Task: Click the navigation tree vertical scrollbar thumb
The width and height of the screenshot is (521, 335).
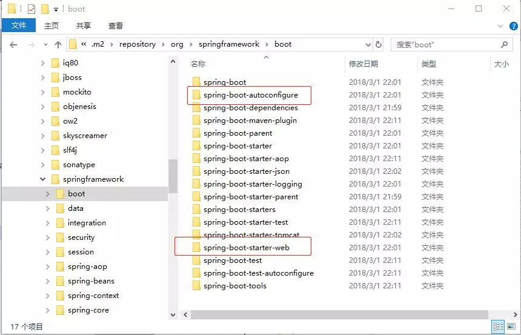Action: click(173, 176)
